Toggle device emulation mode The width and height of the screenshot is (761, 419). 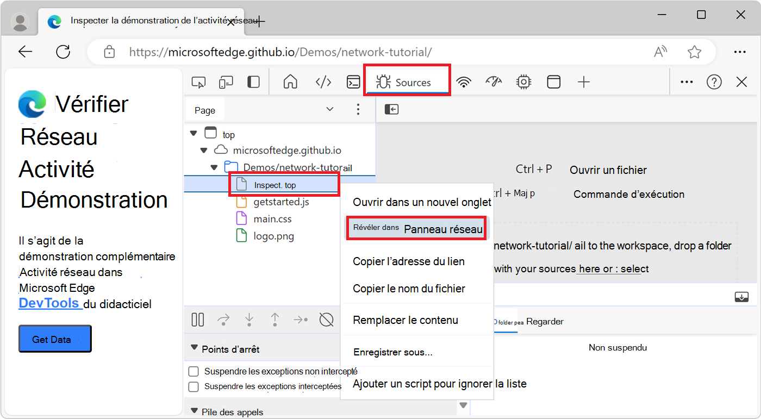pos(226,82)
